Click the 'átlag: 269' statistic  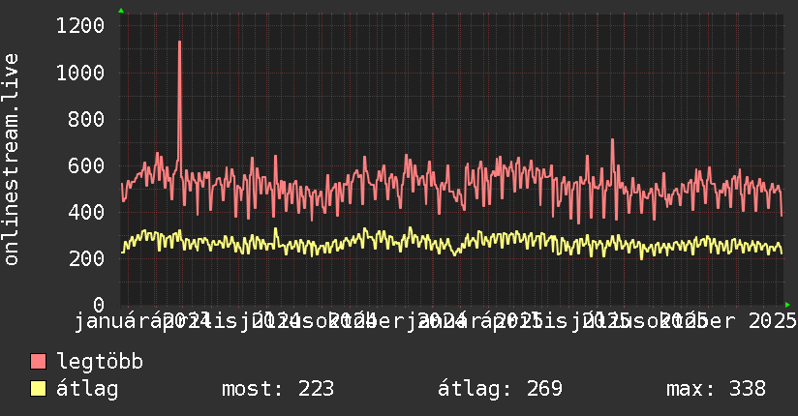(500, 389)
